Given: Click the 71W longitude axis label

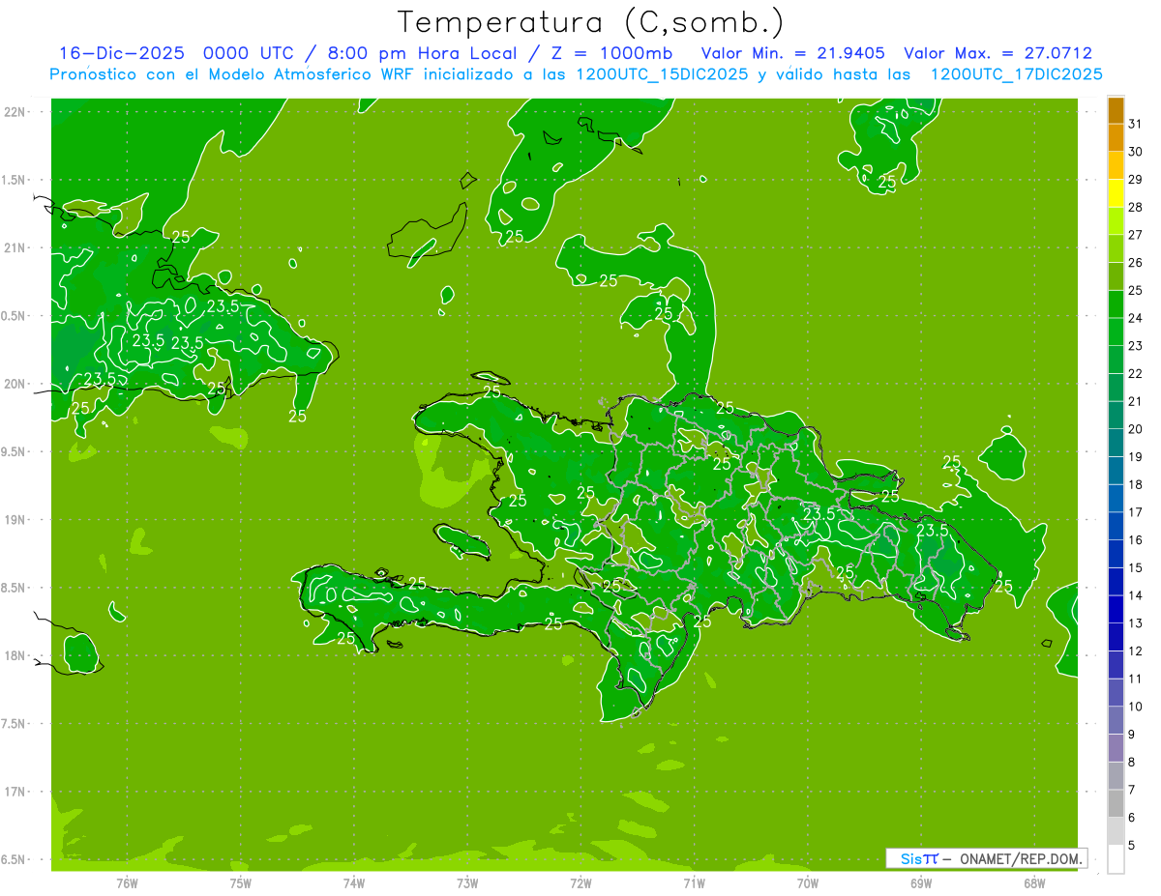Looking at the screenshot, I should point(694,883).
